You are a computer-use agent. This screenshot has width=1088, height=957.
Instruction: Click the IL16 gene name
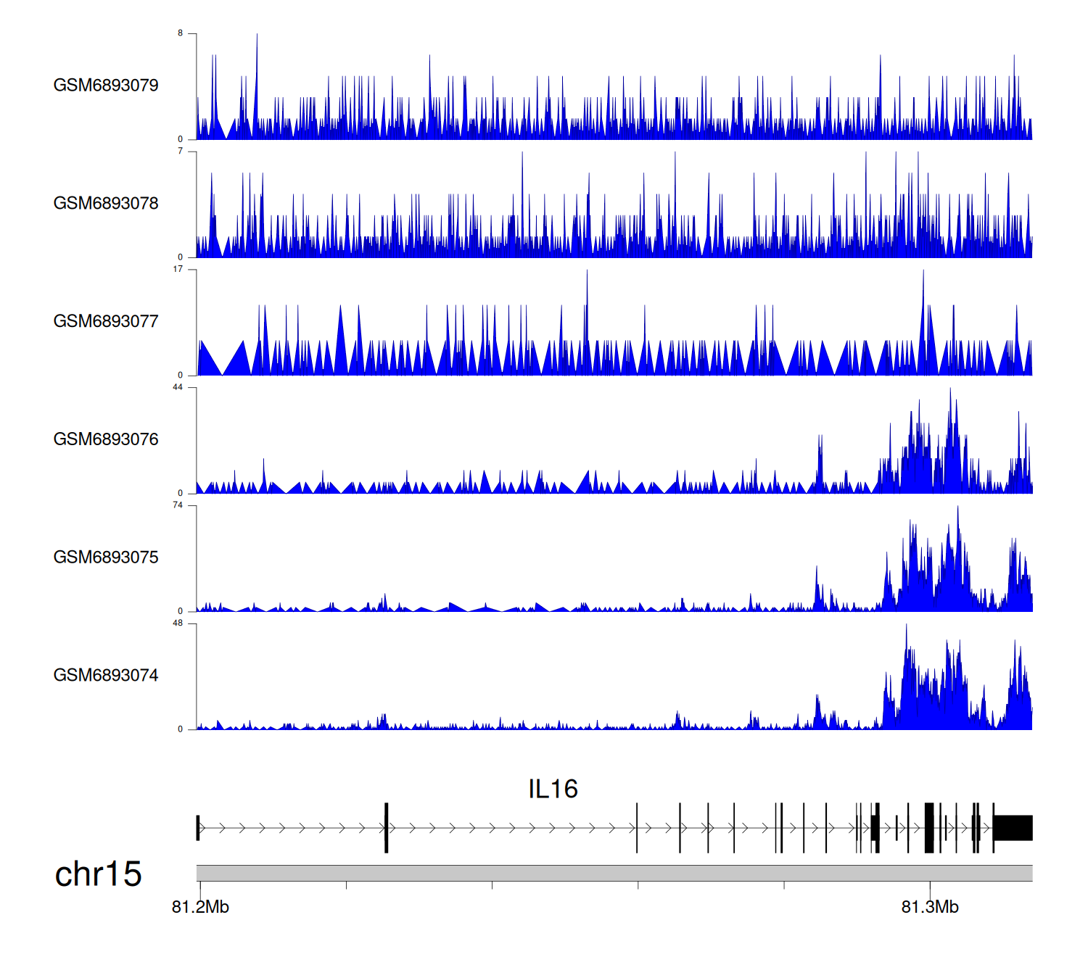pyautogui.click(x=553, y=789)
